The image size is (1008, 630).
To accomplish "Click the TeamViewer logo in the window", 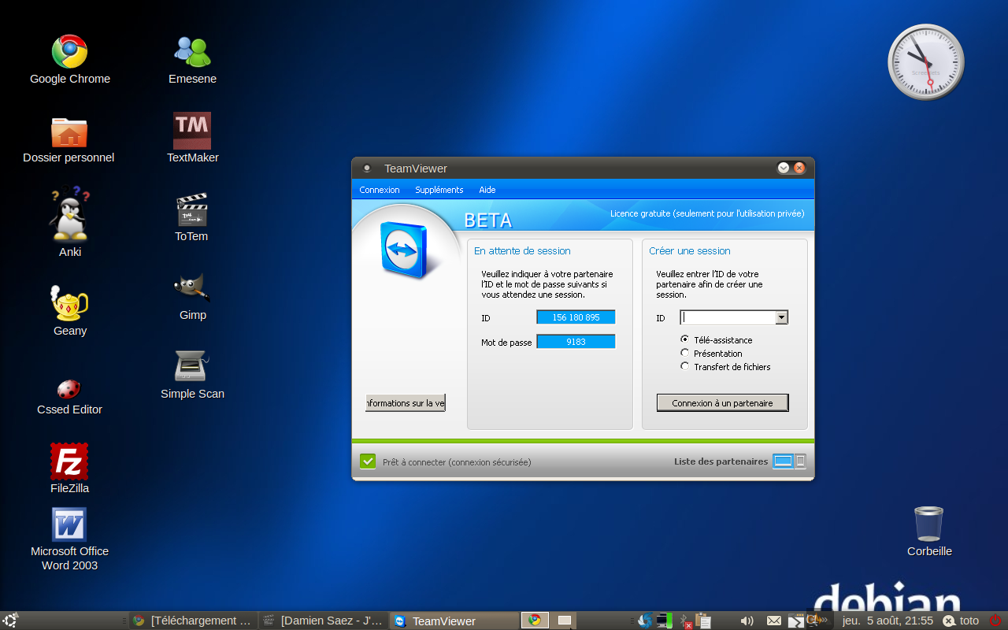I will 404,250.
